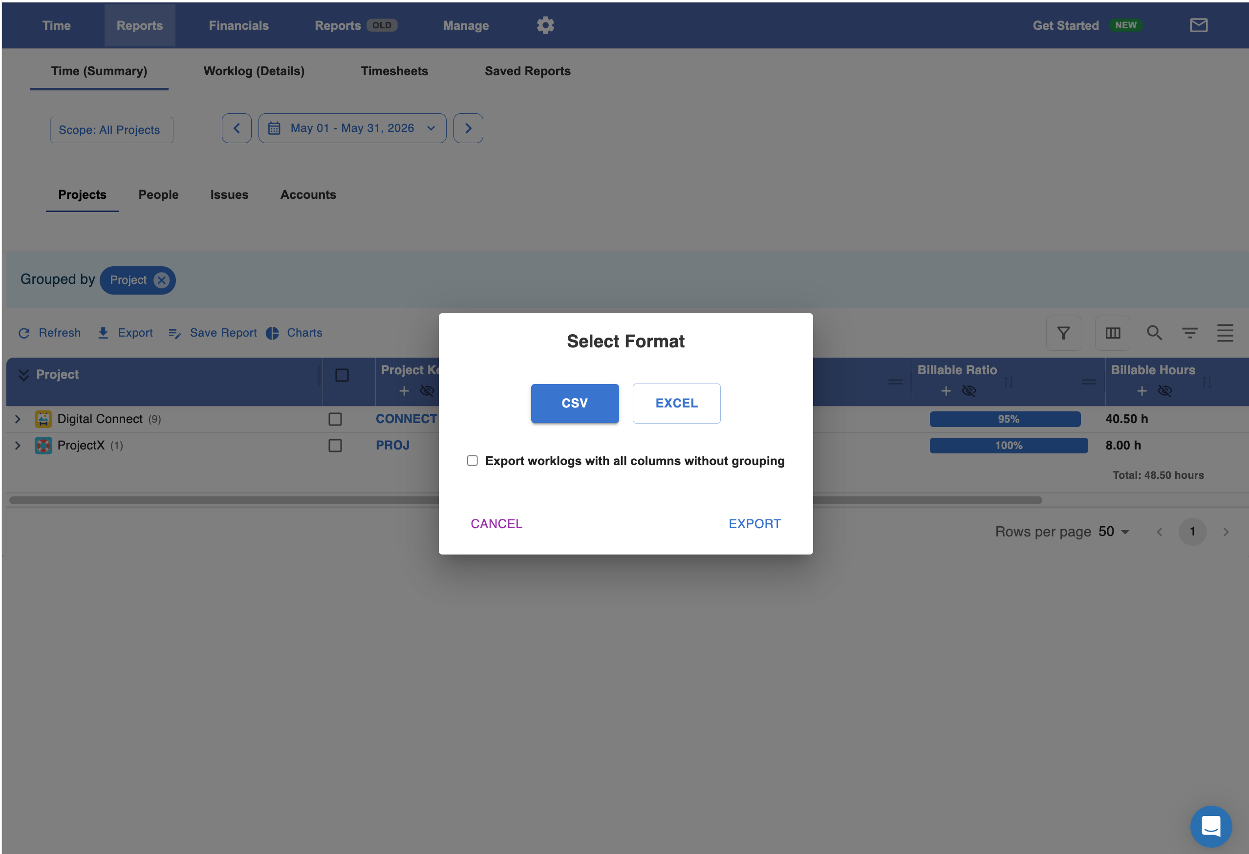Click the 100% billable ratio bar
The width and height of the screenshot is (1249, 854).
[1009, 445]
